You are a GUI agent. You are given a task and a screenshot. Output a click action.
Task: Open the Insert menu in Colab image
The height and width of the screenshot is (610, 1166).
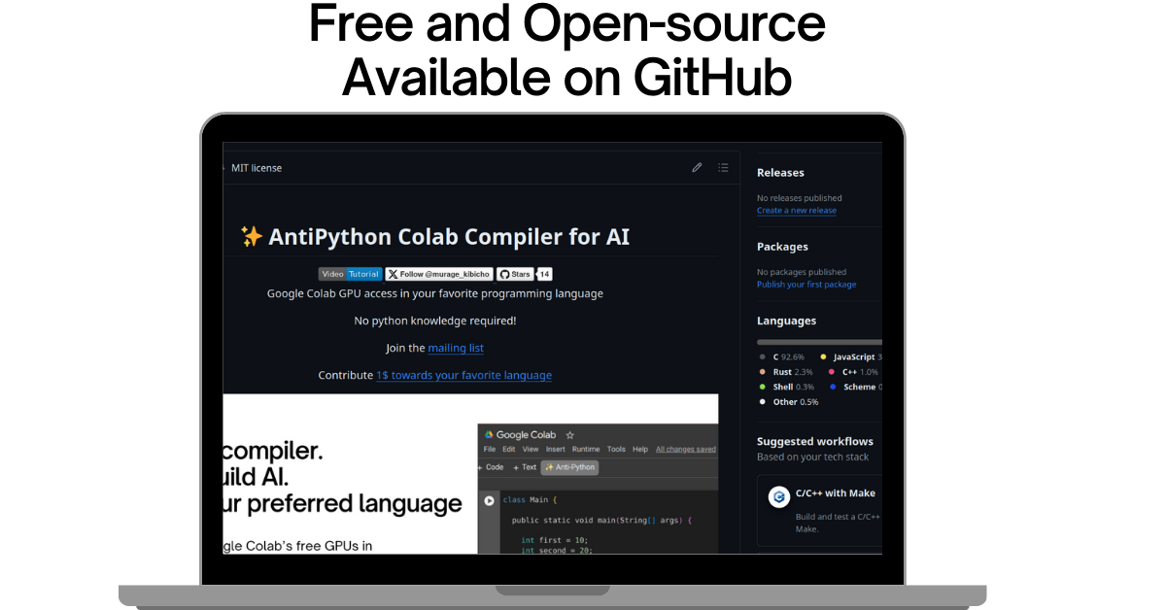(556, 450)
